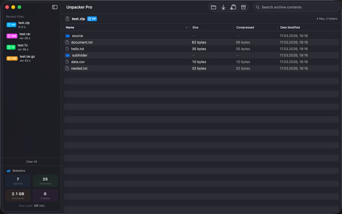Image resolution: width=342 pixels, height=214 pixels.
Task: Select nested.txt in the file list
Action: point(79,68)
